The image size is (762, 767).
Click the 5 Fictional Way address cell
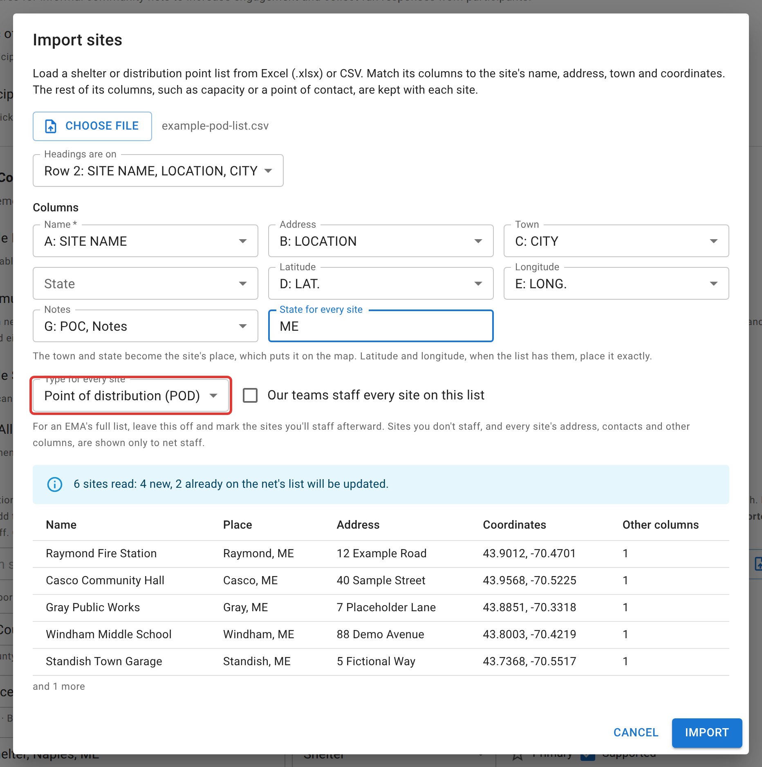click(376, 661)
